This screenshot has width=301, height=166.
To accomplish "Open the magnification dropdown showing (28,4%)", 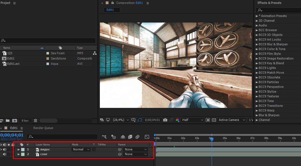I will (x=121, y=120).
